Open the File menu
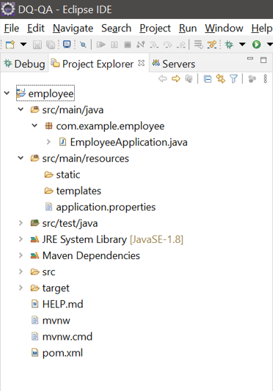The image size is (273, 391). [x=12, y=28]
